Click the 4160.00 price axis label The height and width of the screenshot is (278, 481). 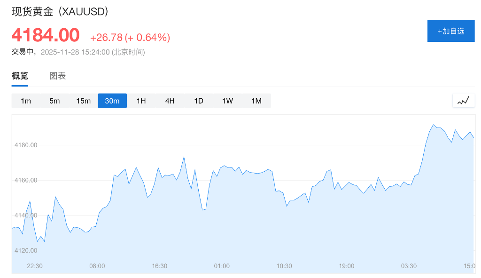(x=26, y=180)
